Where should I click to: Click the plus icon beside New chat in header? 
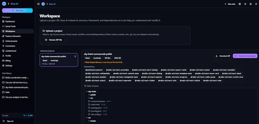coord(225,4)
